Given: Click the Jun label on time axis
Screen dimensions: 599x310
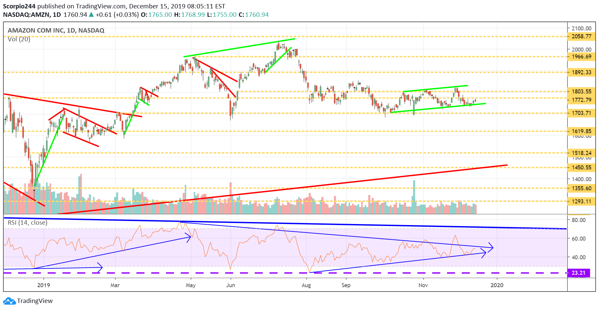Looking at the screenshot, I should (x=231, y=285).
